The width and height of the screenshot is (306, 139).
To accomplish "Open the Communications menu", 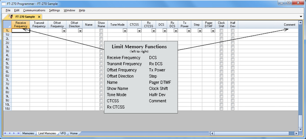I will point(34,10).
